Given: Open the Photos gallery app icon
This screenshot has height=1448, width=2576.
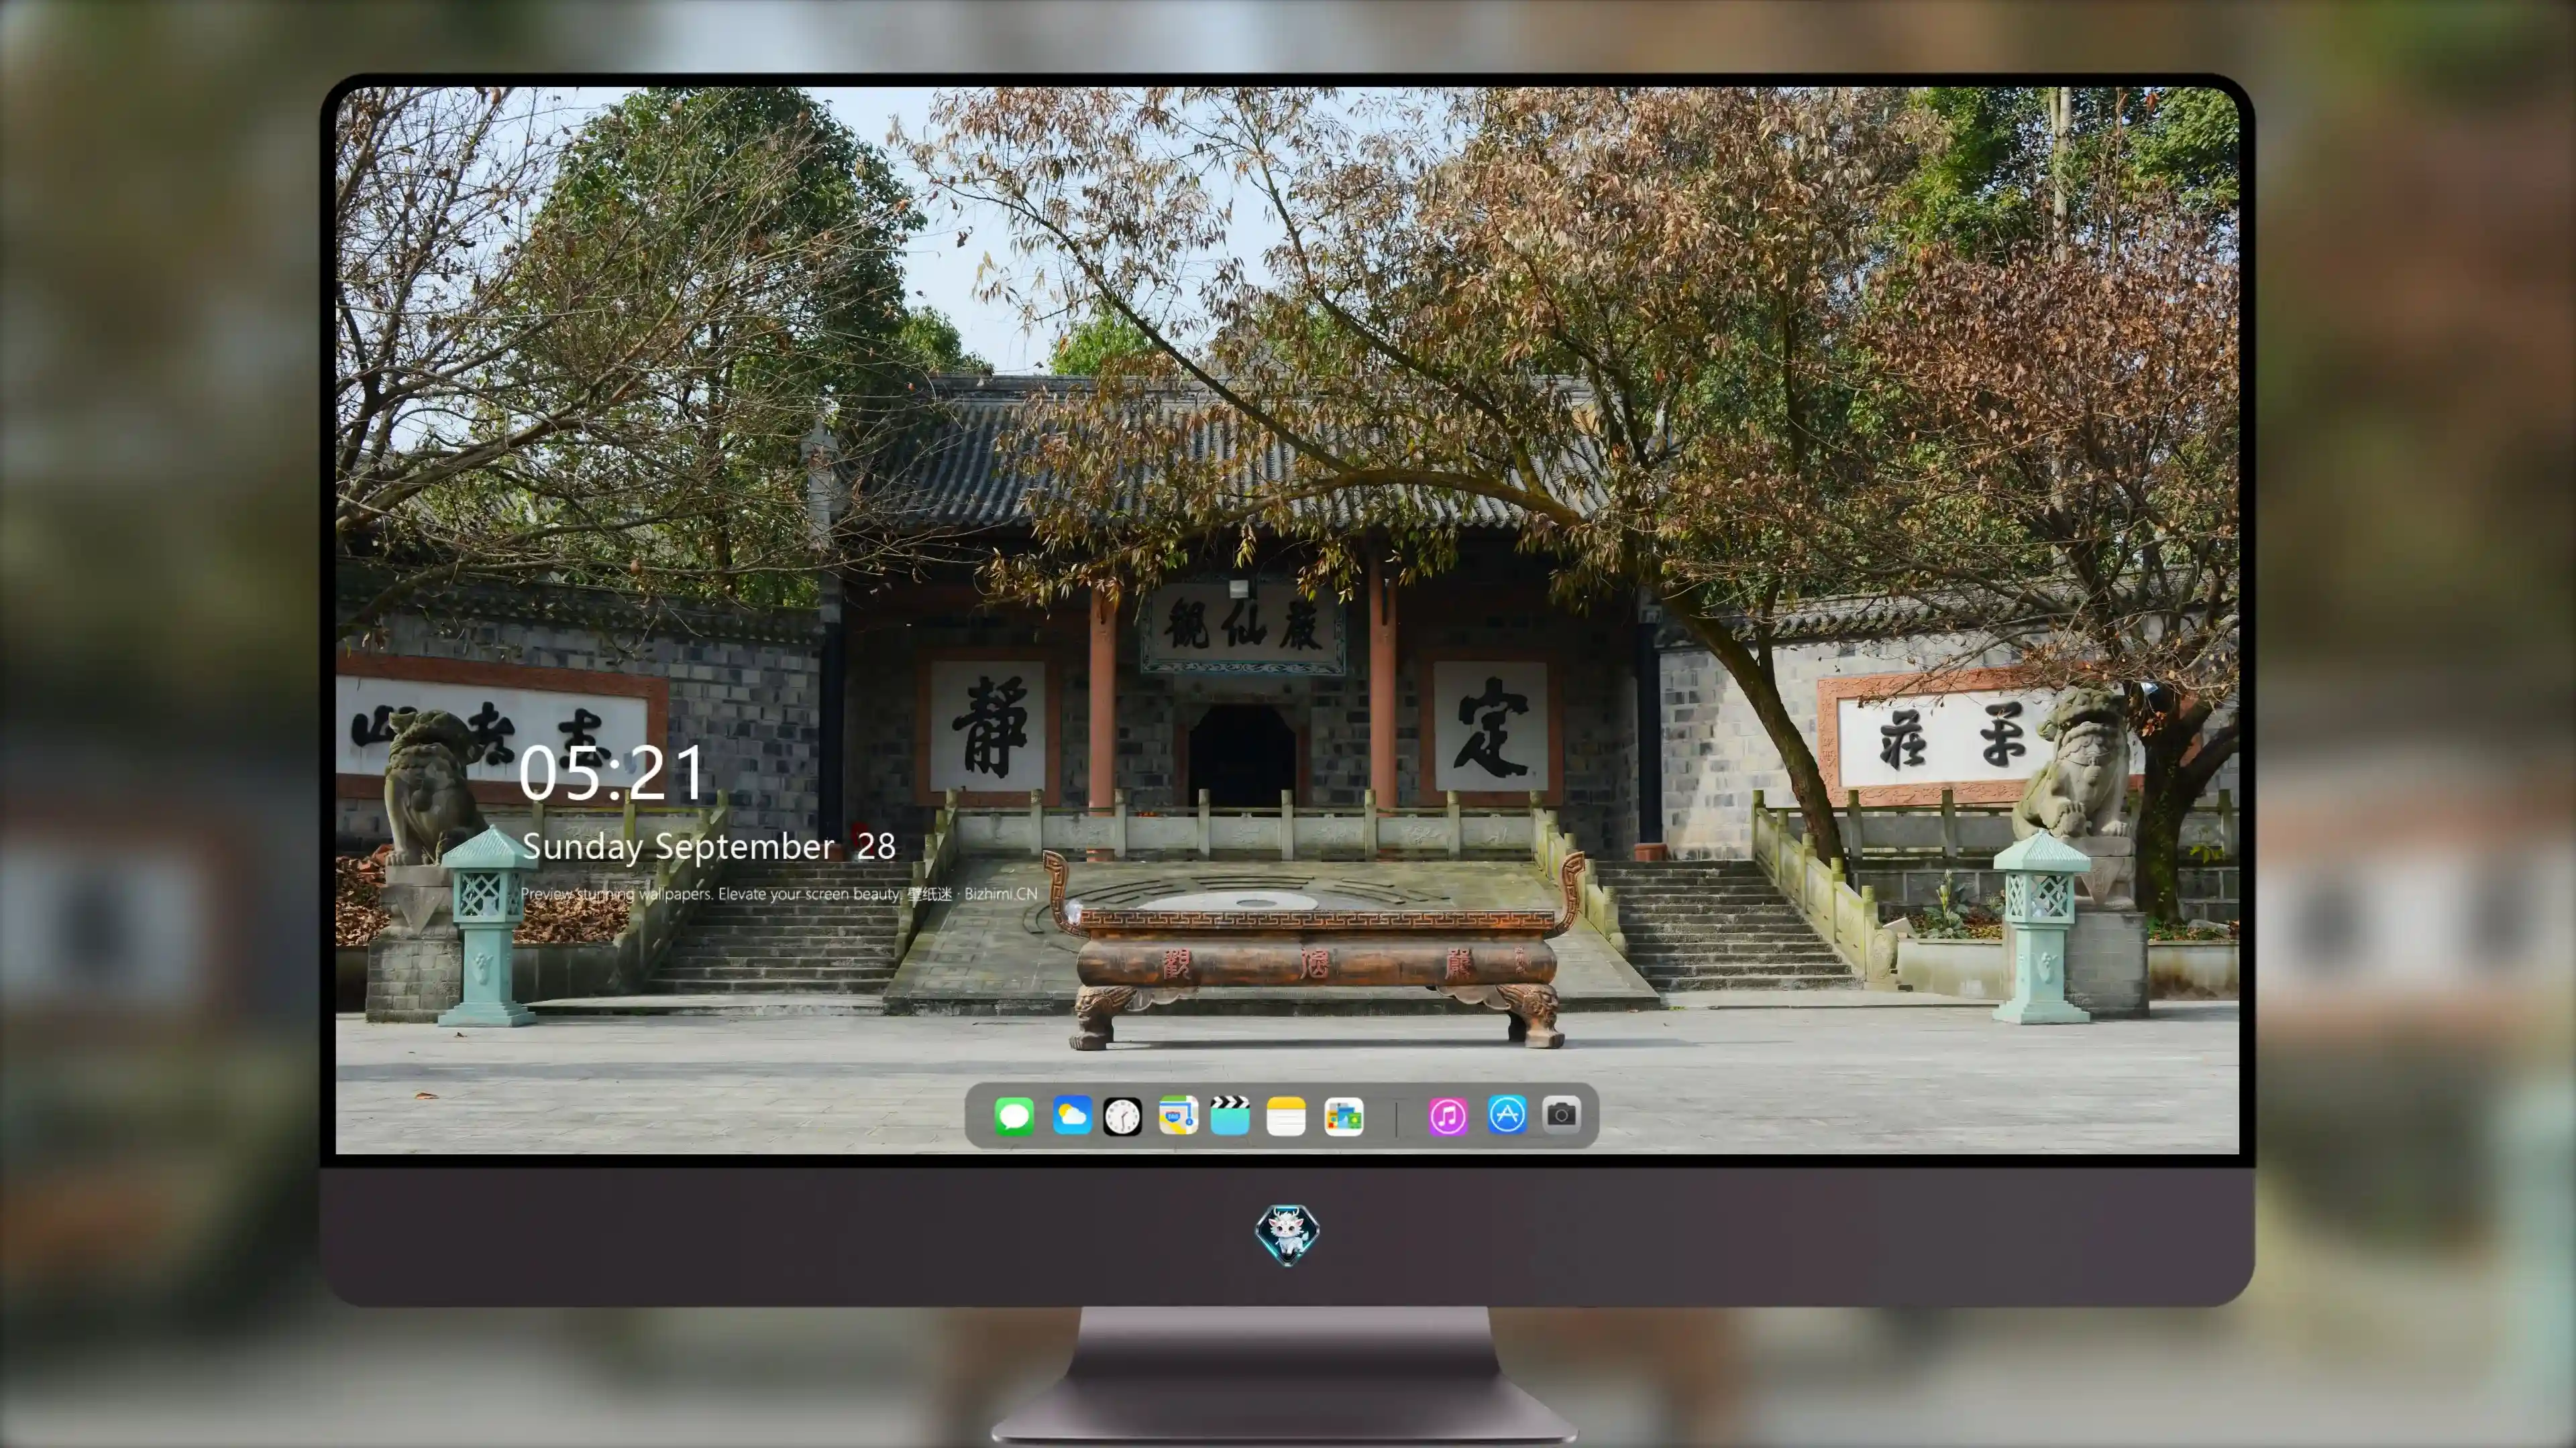Looking at the screenshot, I should 1343,1116.
